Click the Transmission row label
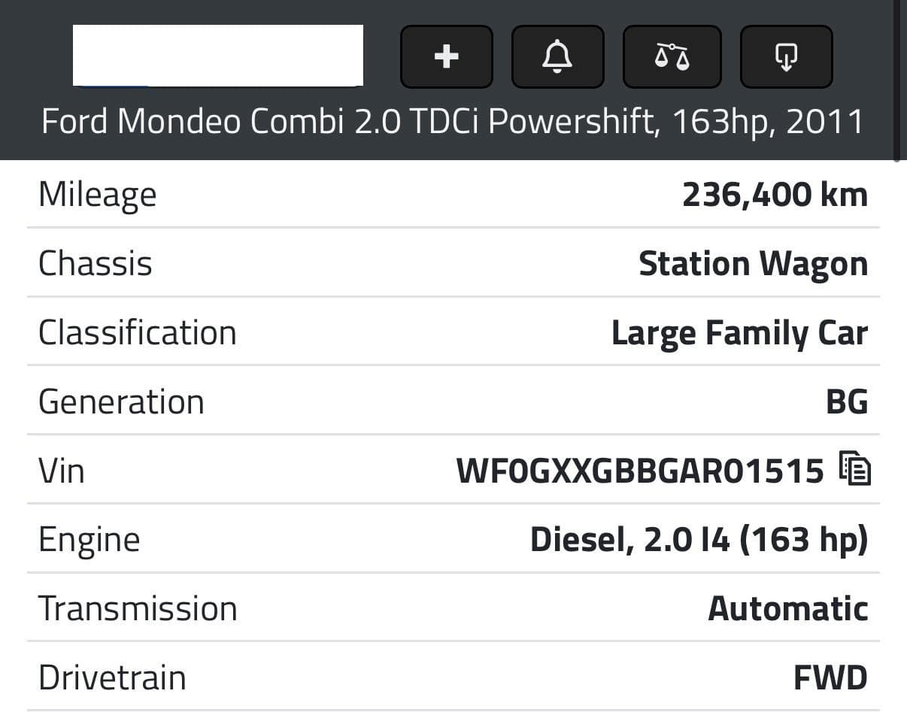907x712 pixels. (x=138, y=609)
